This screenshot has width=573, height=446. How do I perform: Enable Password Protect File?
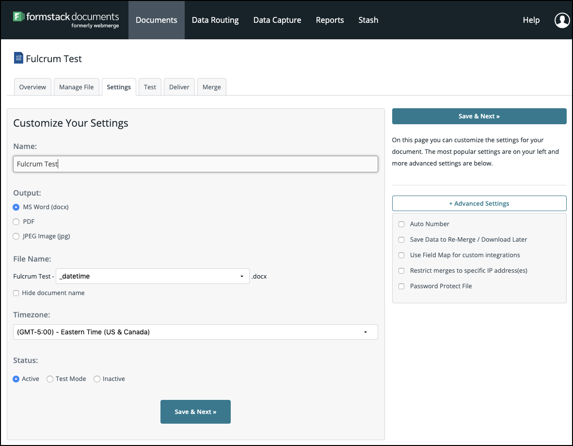coord(401,286)
